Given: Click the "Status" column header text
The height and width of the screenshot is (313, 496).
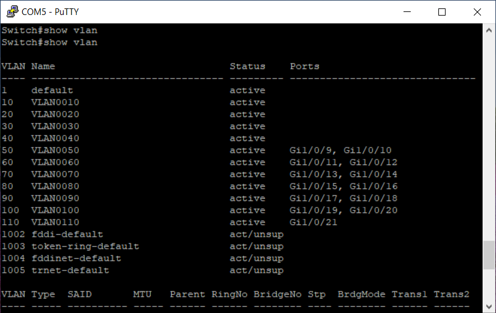Looking at the screenshot, I should (247, 67).
